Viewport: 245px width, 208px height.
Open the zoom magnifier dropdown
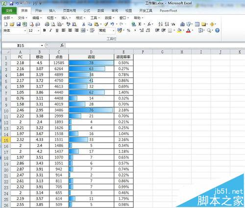213,30
